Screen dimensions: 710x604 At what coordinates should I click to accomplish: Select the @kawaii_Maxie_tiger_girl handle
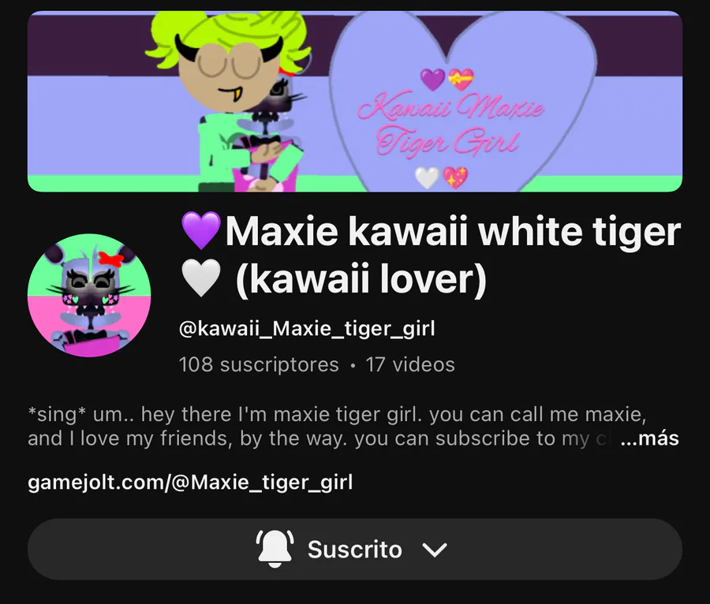[307, 329]
